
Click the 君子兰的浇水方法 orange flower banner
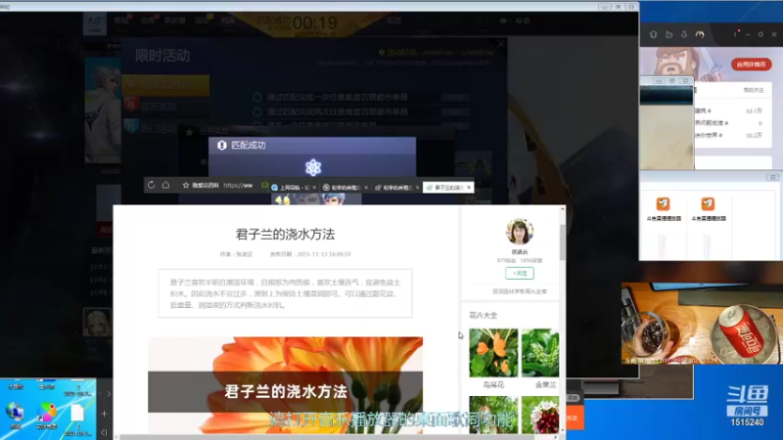pos(285,384)
